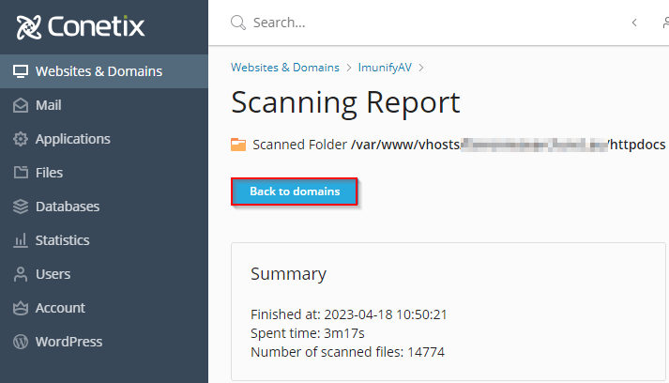Click the WordPress logo icon
Image resolution: width=669 pixels, height=383 pixels.
pyautogui.click(x=20, y=342)
